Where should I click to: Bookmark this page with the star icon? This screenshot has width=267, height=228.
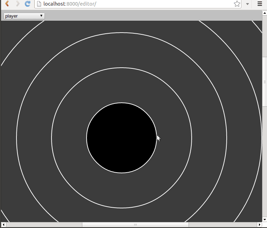[237, 4]
